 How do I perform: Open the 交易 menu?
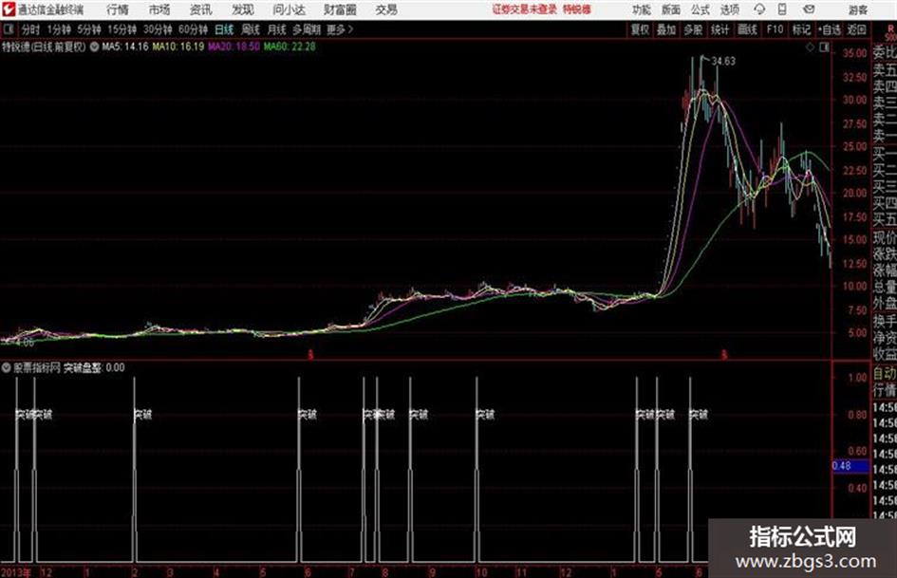click(x=386, y=9)
